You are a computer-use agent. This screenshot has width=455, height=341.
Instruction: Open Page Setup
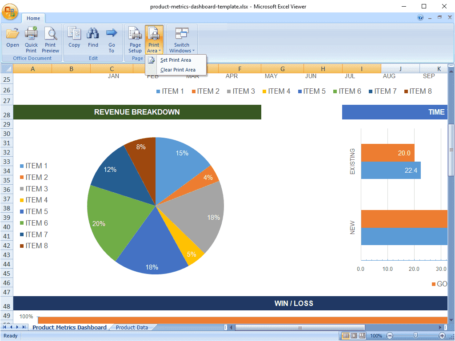(x=135, y=40)
